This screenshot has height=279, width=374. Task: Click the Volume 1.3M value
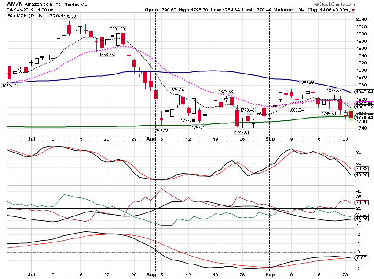pos(290,10)
